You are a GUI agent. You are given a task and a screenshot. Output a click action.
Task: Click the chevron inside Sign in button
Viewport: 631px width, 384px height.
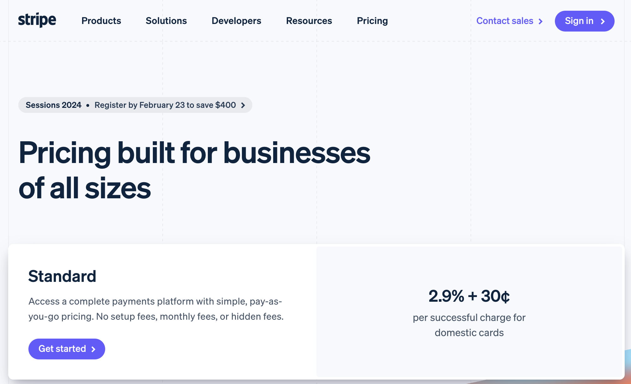click(603, 21)
